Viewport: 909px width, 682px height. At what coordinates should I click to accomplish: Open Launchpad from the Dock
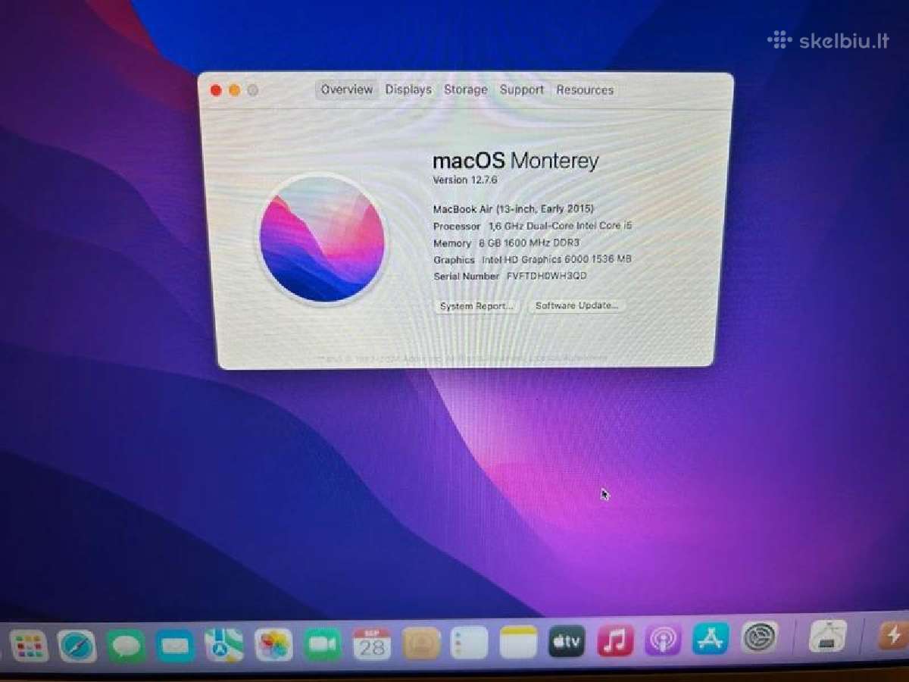(30, 646)
